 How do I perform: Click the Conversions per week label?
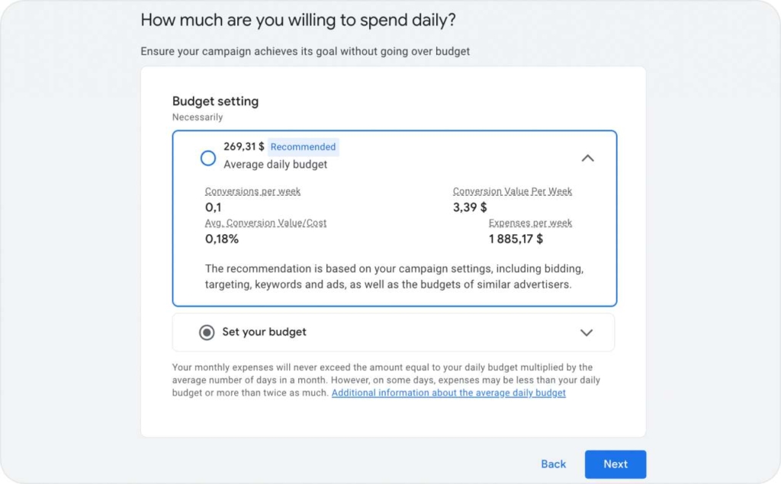(x=252, y=191)
